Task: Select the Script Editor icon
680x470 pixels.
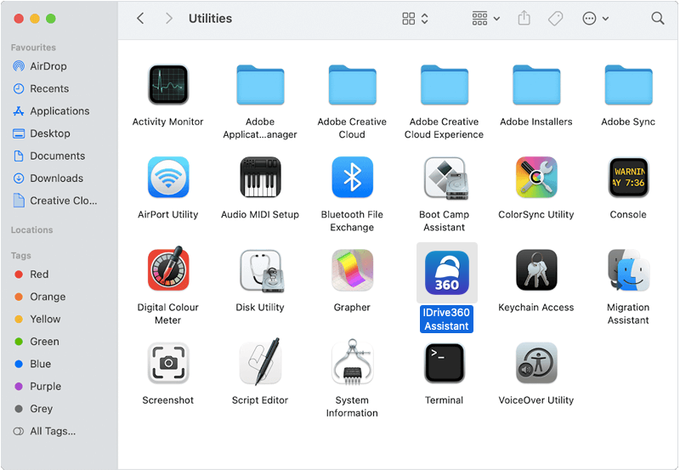Action: point(260,362)
